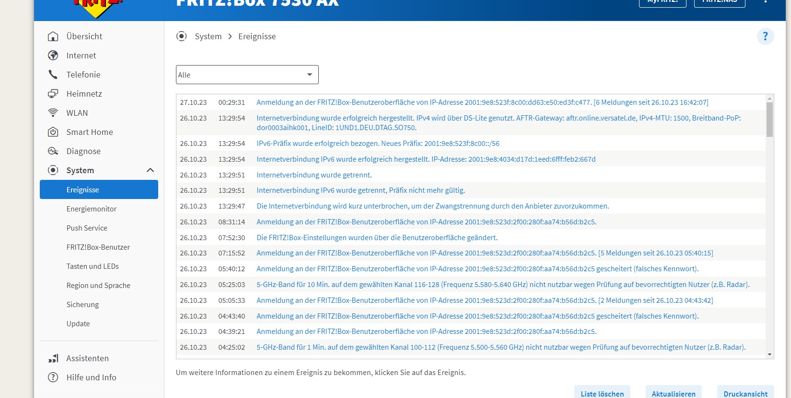Click the Druckansicht button
Viewport: 791px width, 398px height.
coord(745,392)
